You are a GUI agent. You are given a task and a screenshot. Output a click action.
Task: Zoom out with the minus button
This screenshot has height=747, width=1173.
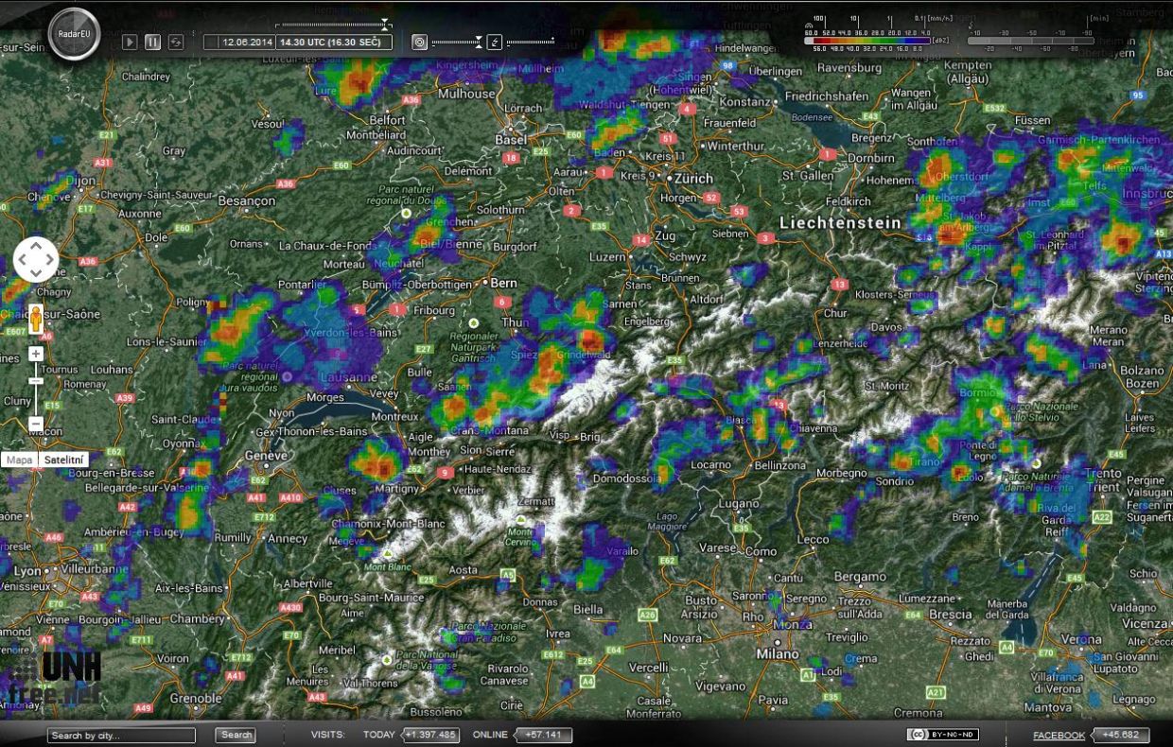pos(36,425)
